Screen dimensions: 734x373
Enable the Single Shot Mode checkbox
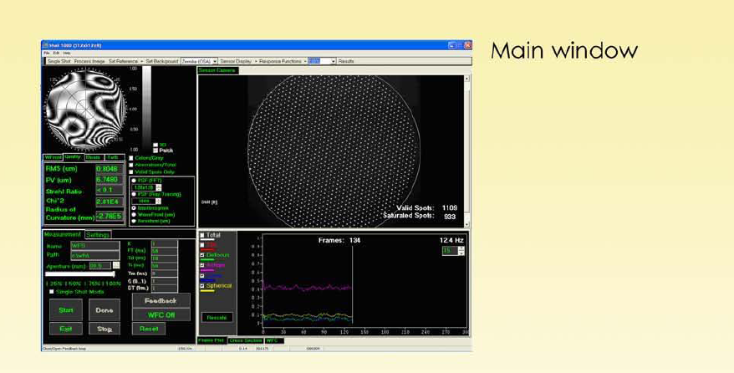coord(50,291)
